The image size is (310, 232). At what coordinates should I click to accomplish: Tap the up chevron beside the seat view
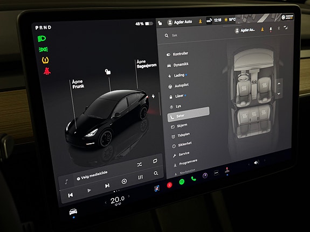pyautogui.click(x=279, y=84)
